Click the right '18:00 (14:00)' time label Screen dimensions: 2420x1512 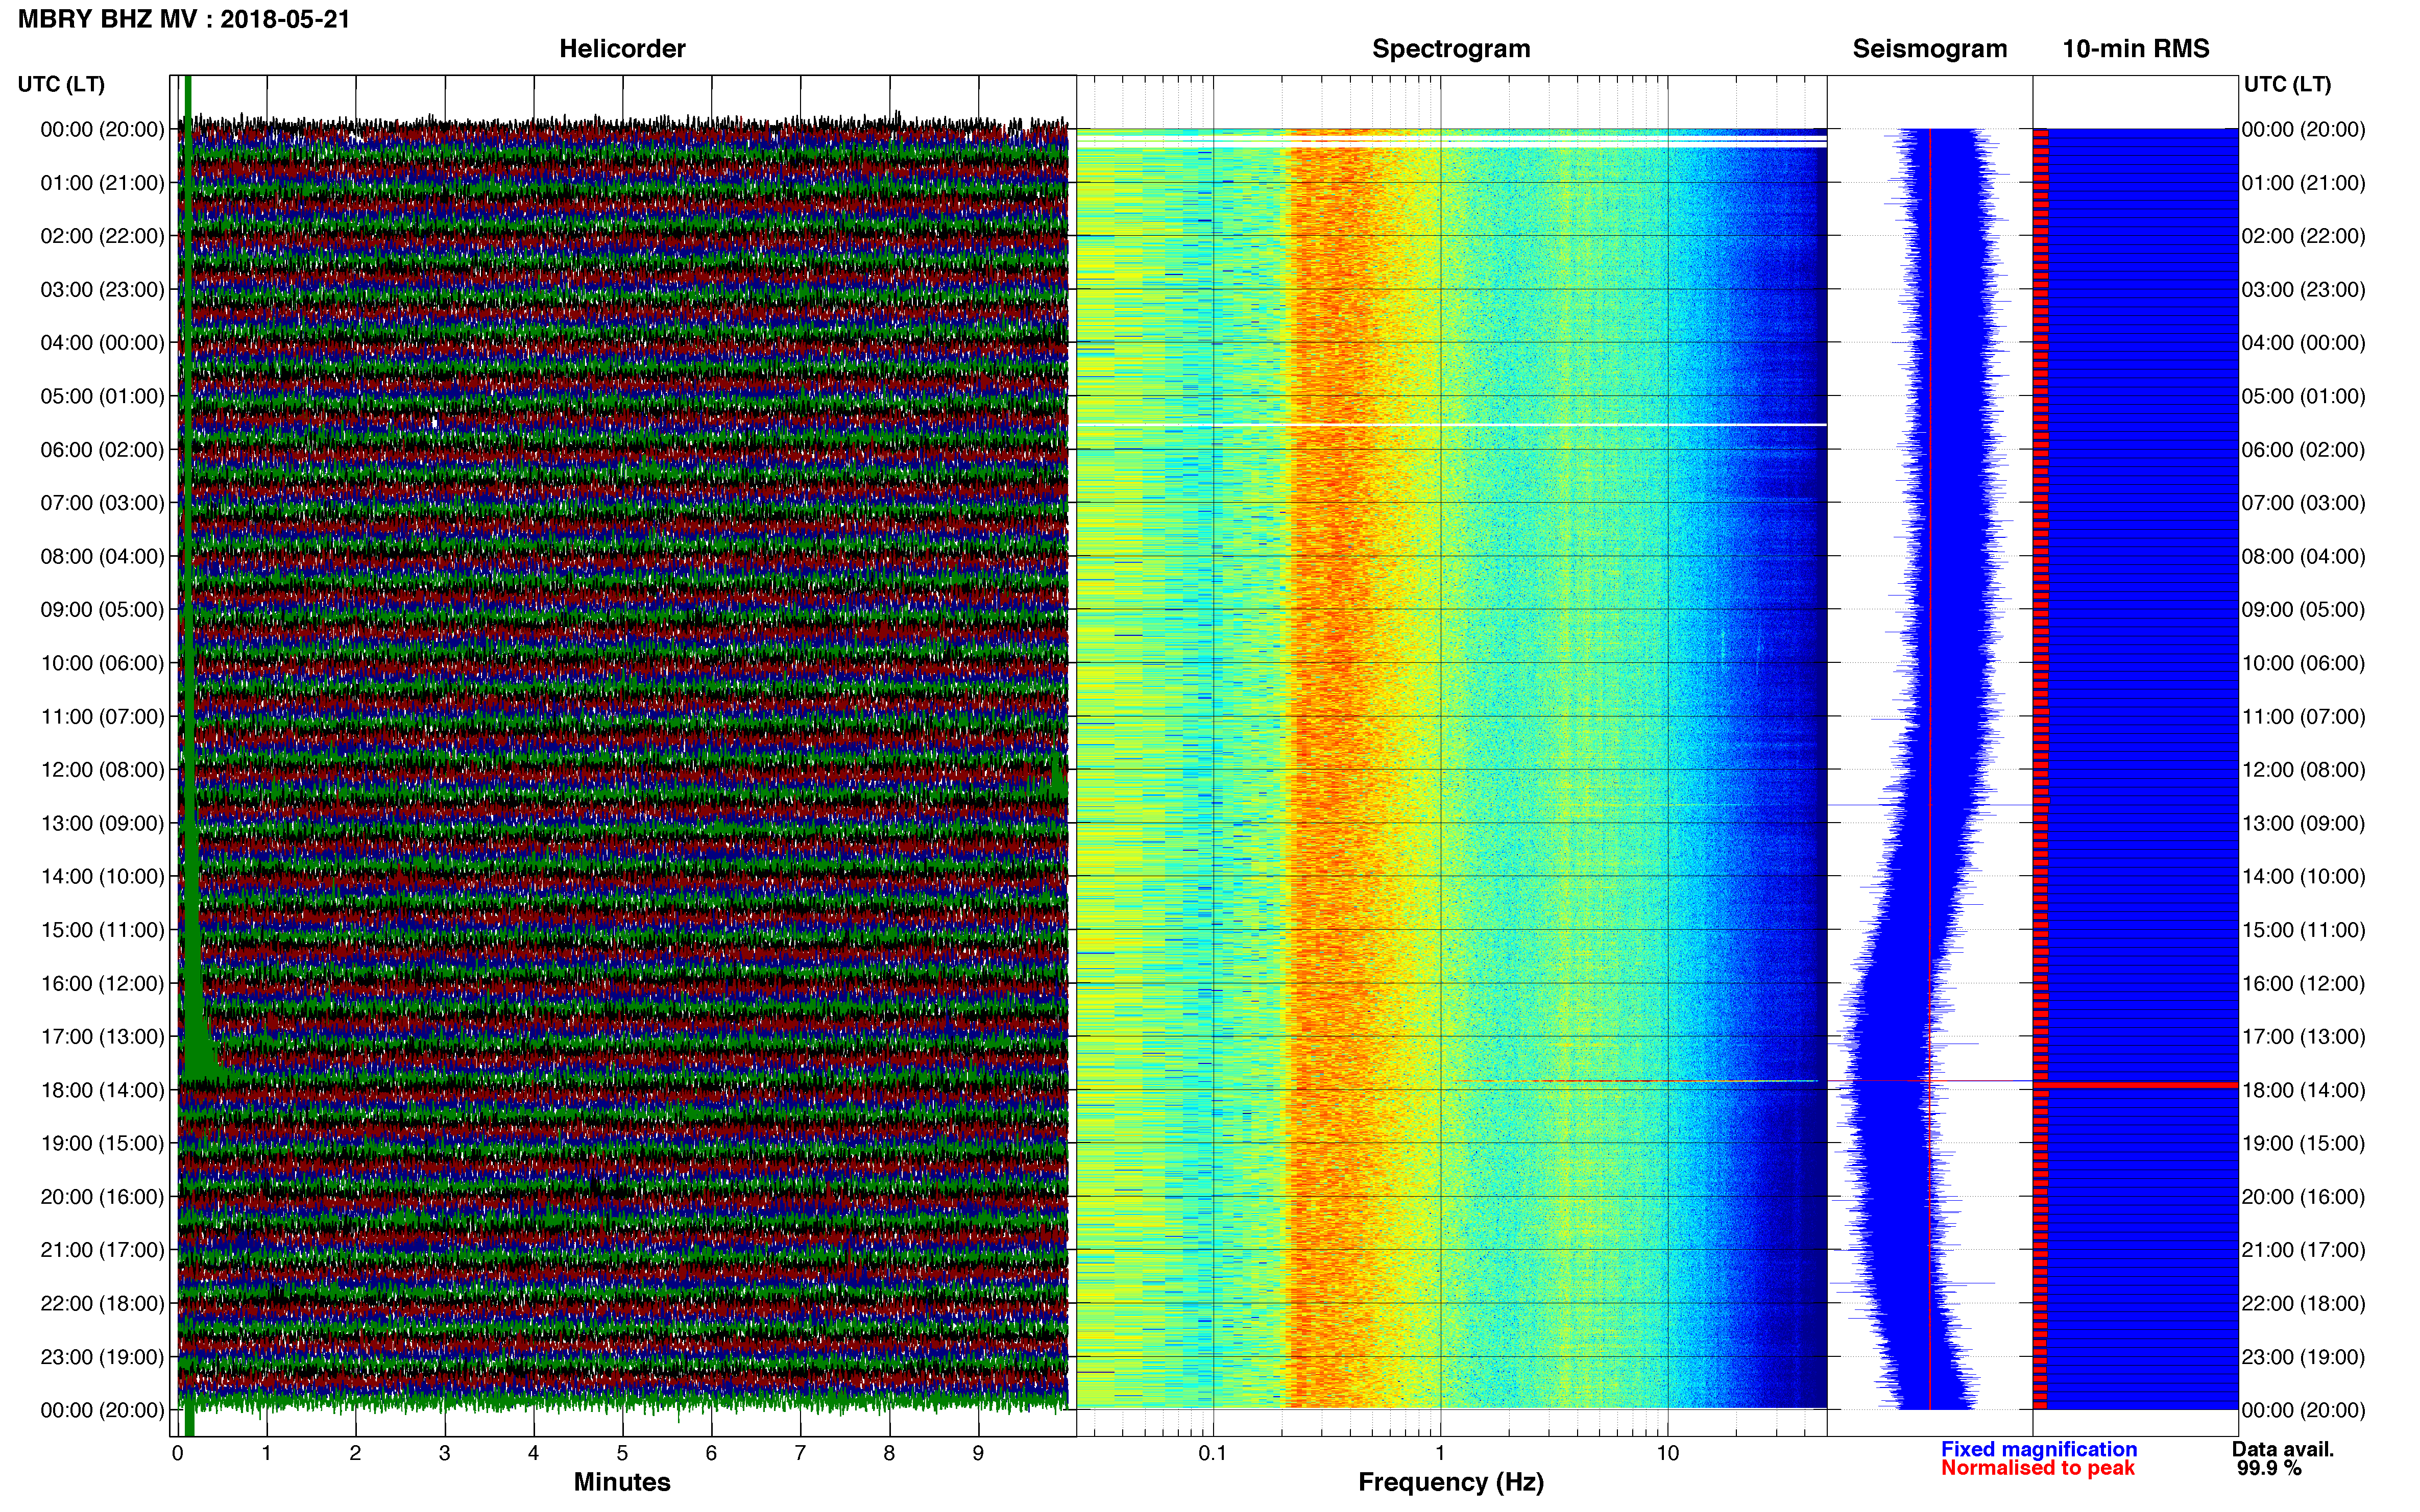[2303, 1090]
